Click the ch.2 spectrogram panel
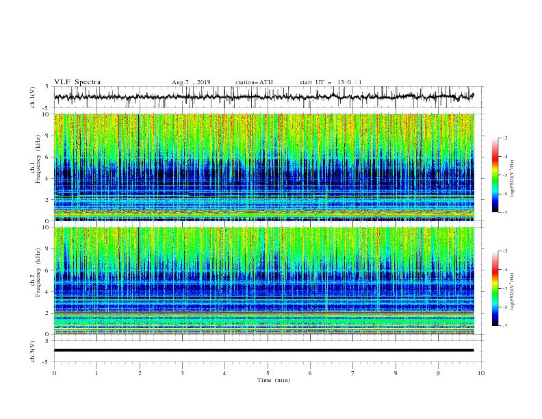This screenshot has height=419, width=542. coord(264,281)
